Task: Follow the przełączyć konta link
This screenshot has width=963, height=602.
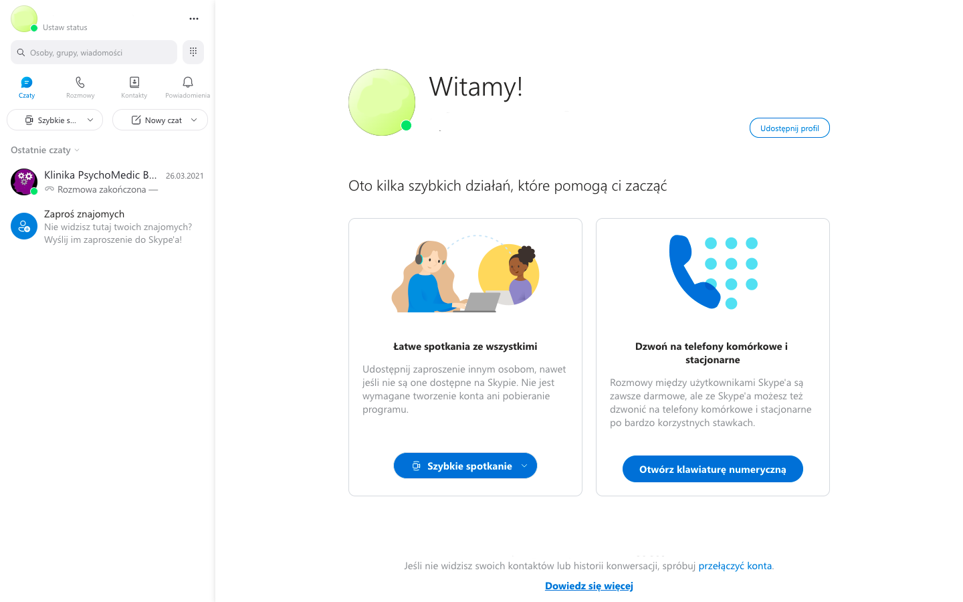Action: [x=735, y=566]
